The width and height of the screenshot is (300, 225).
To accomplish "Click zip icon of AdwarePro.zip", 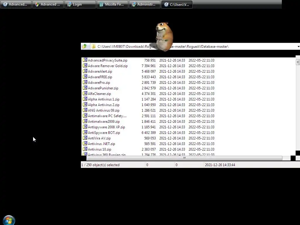I will click(85, 82).
